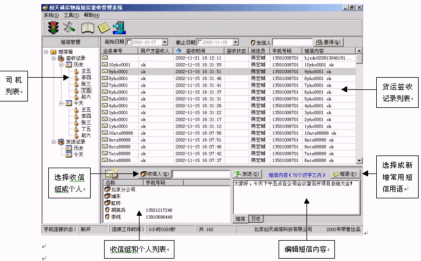Click envelope icon of 10yhc0001 row
This screenshot has width=421, height=261.
tap(105, 65)
